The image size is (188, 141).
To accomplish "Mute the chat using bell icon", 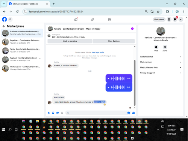I will click(x=156, y=47).
